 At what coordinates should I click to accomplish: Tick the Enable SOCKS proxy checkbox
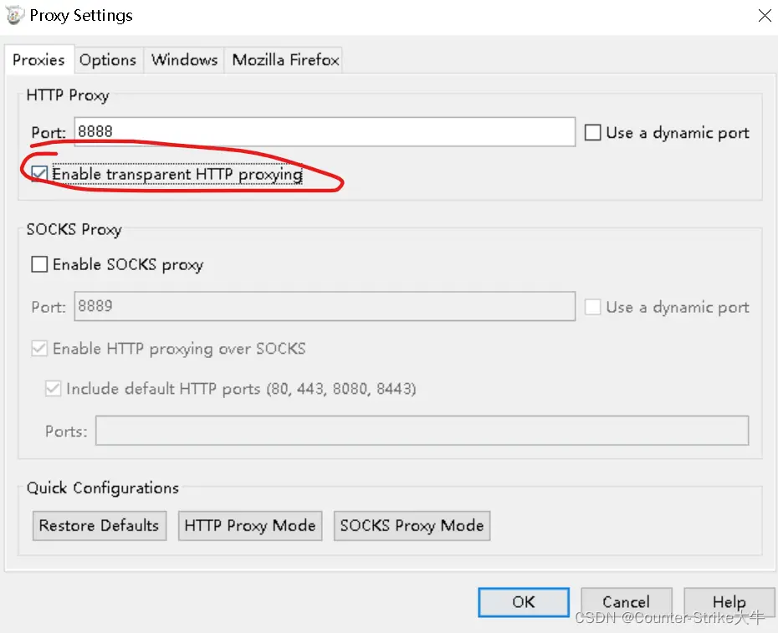pos(39,265)
